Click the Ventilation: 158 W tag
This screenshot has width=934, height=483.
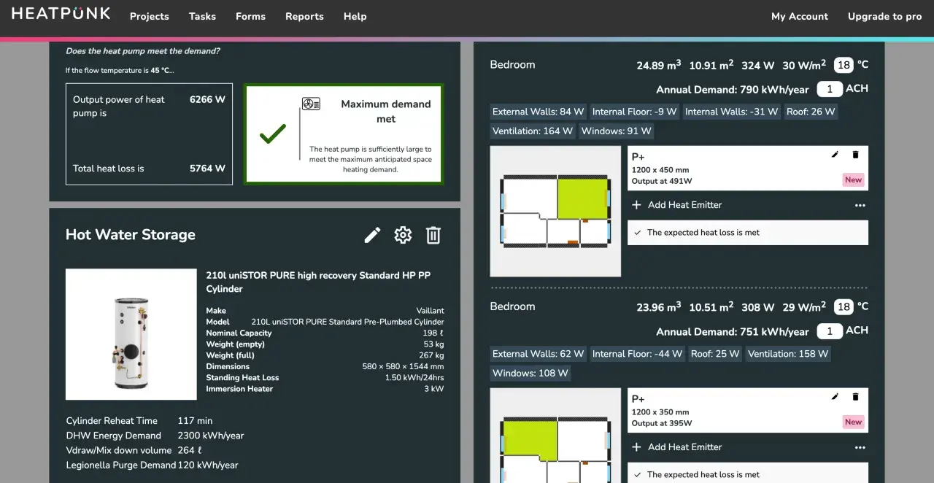click(788, 354)
